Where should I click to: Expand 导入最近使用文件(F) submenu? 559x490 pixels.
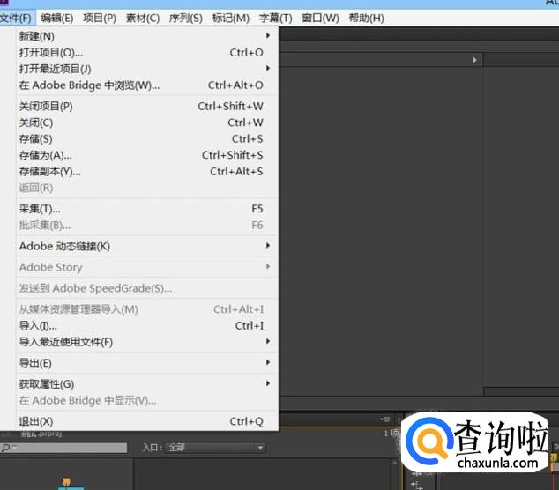coord(146,342)
